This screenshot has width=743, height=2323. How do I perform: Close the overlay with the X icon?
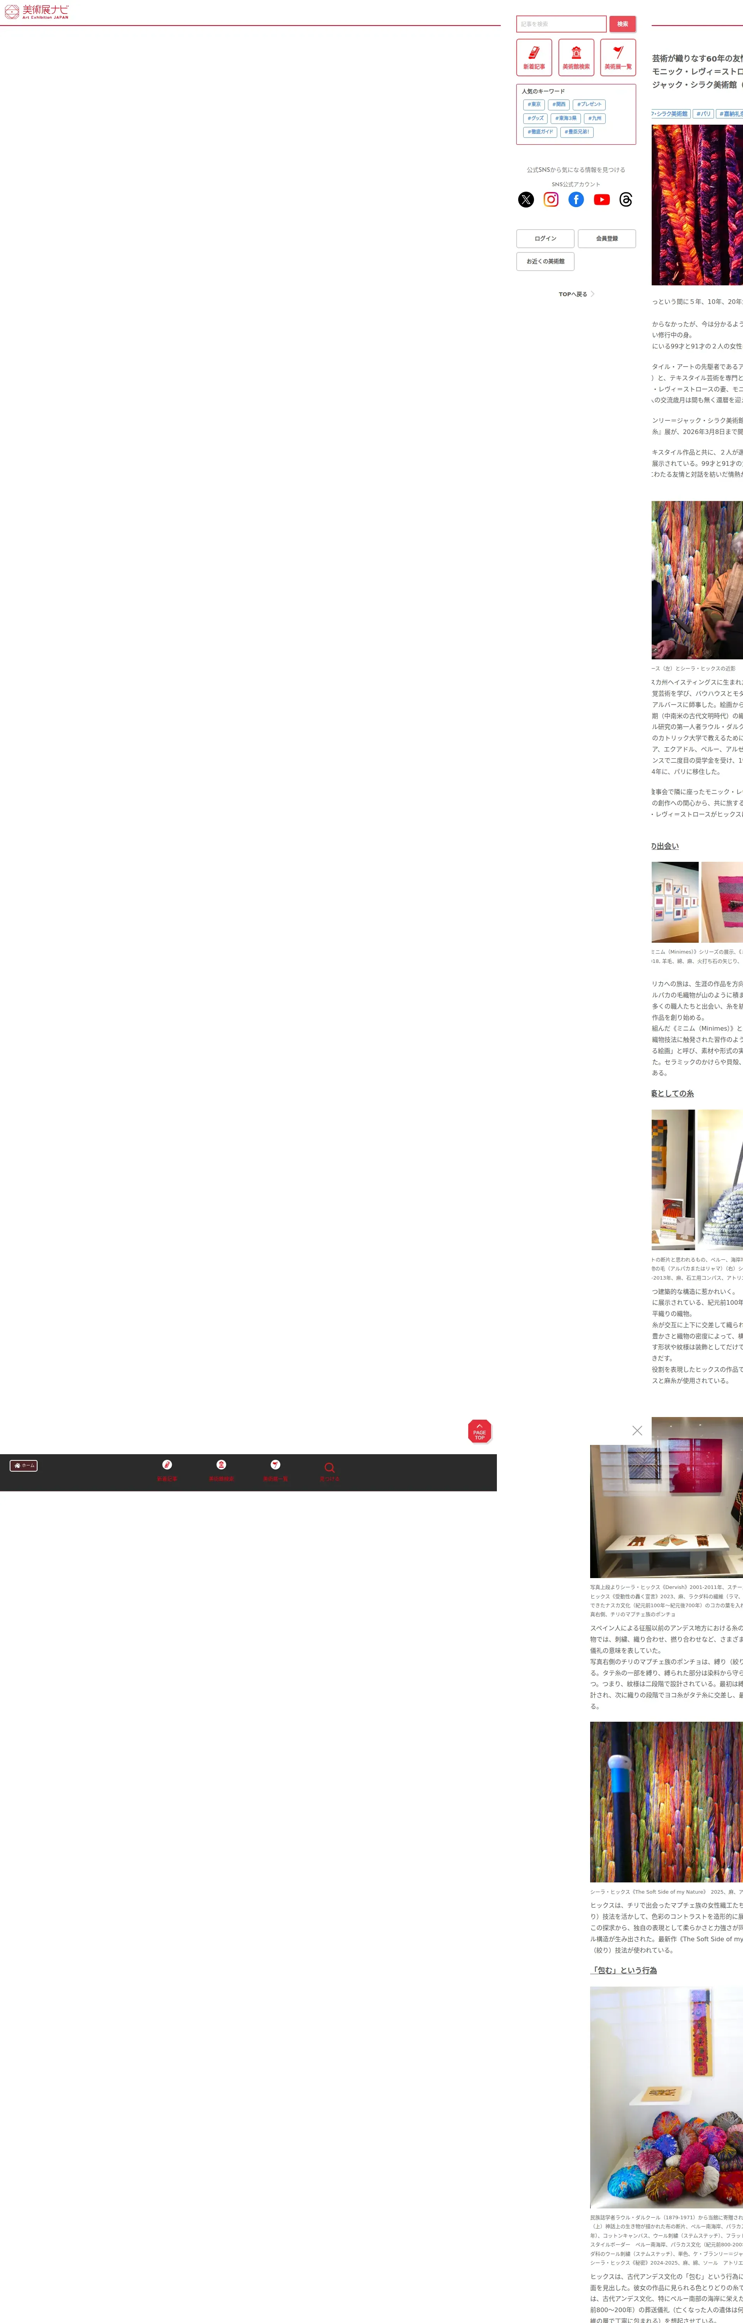[637, 1430]
